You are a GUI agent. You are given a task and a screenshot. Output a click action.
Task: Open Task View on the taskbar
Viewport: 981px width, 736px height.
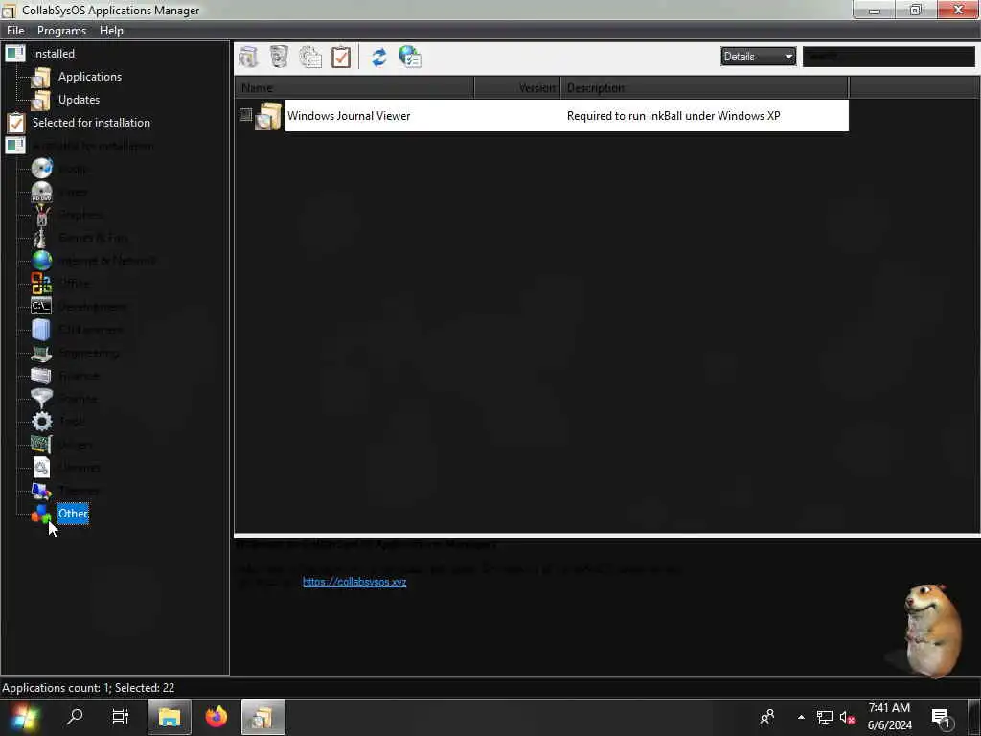click(120, 717)
